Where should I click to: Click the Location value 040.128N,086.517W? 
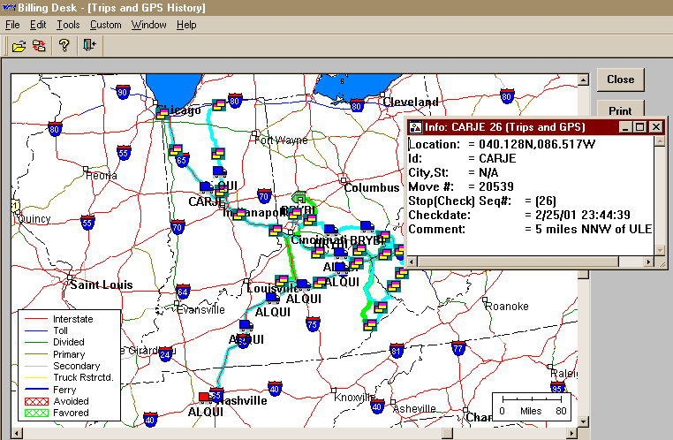point(537,144)
